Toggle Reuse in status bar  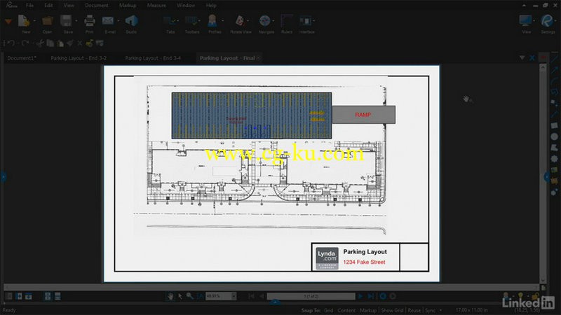414,310
